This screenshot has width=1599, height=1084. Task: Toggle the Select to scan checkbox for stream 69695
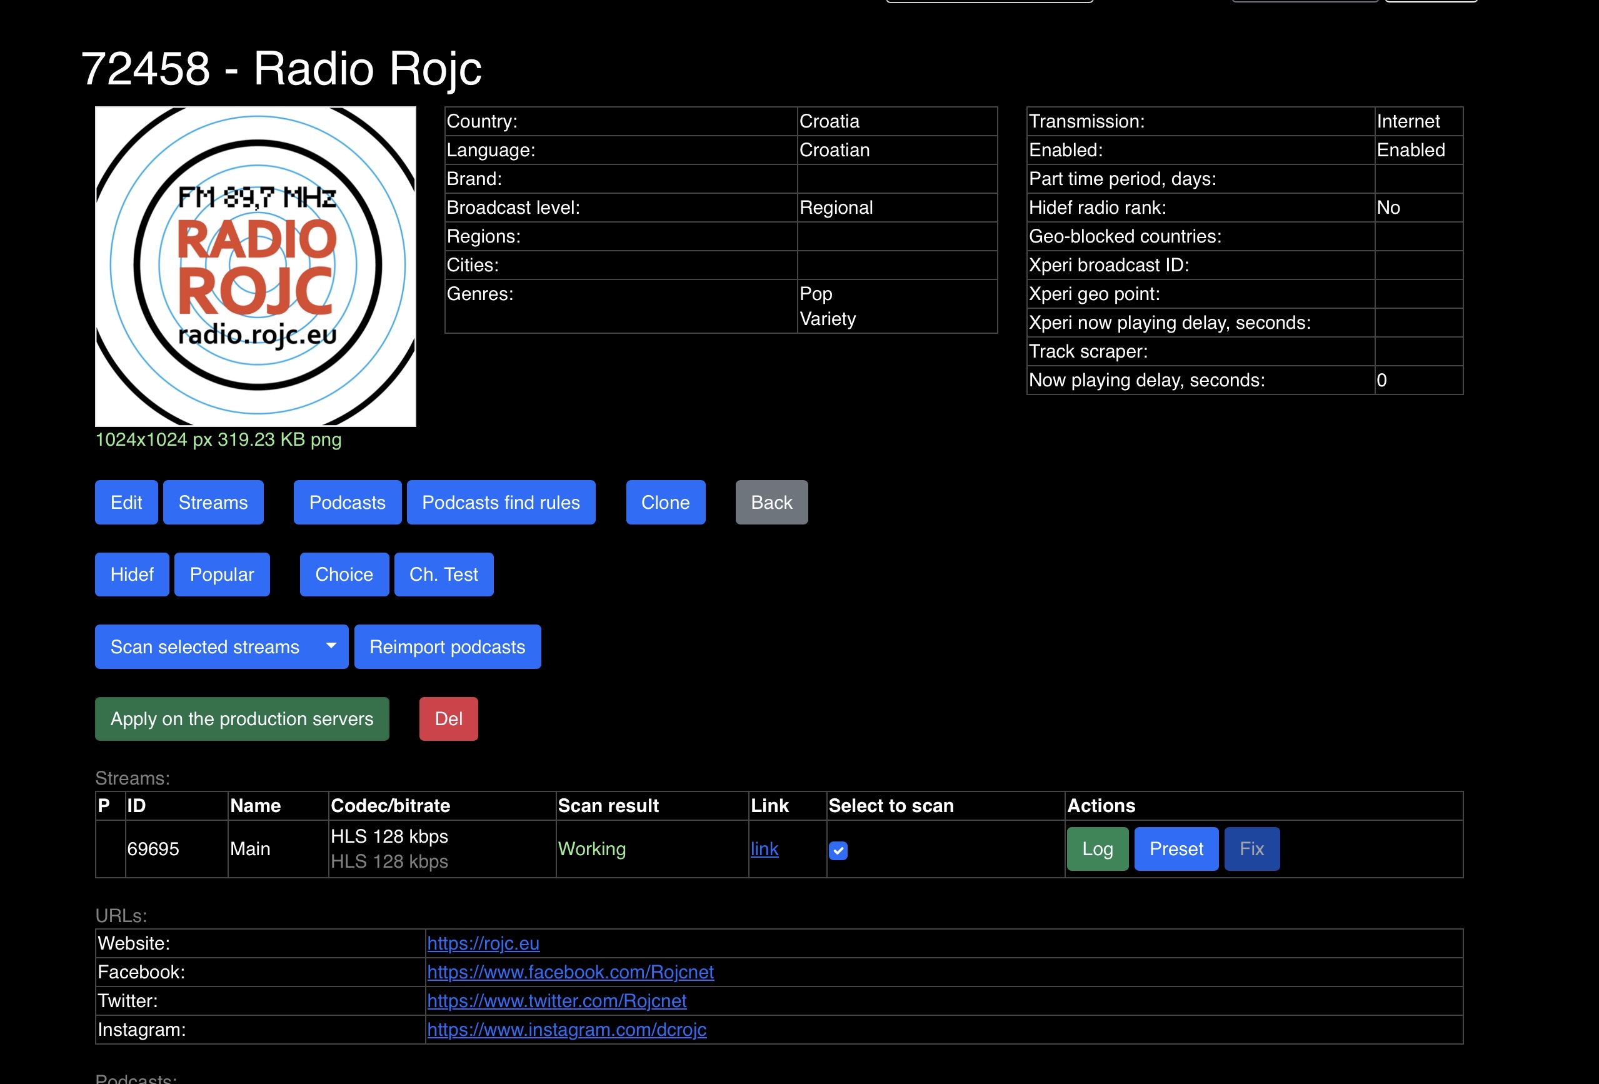(838, 851)
